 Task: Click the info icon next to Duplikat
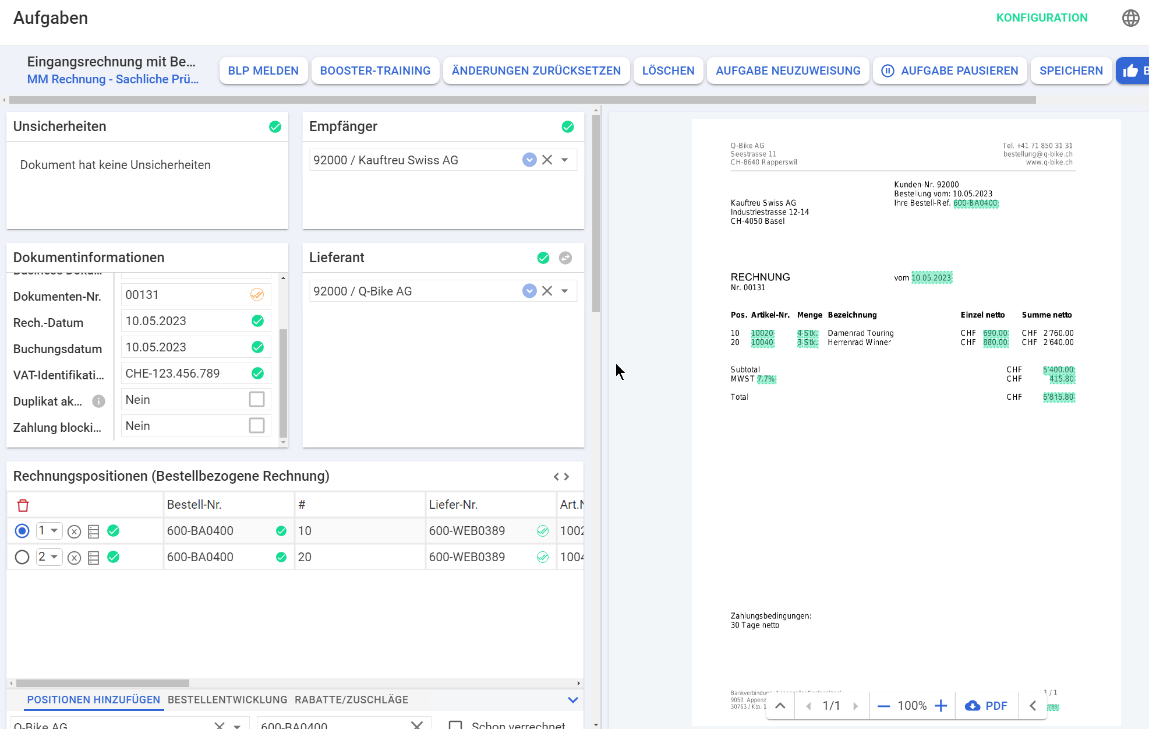click(98, 401)
